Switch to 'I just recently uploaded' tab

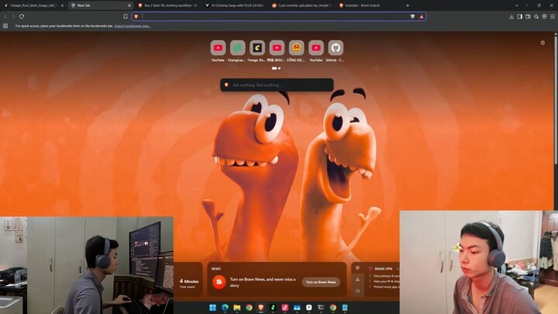pos(301,5)
